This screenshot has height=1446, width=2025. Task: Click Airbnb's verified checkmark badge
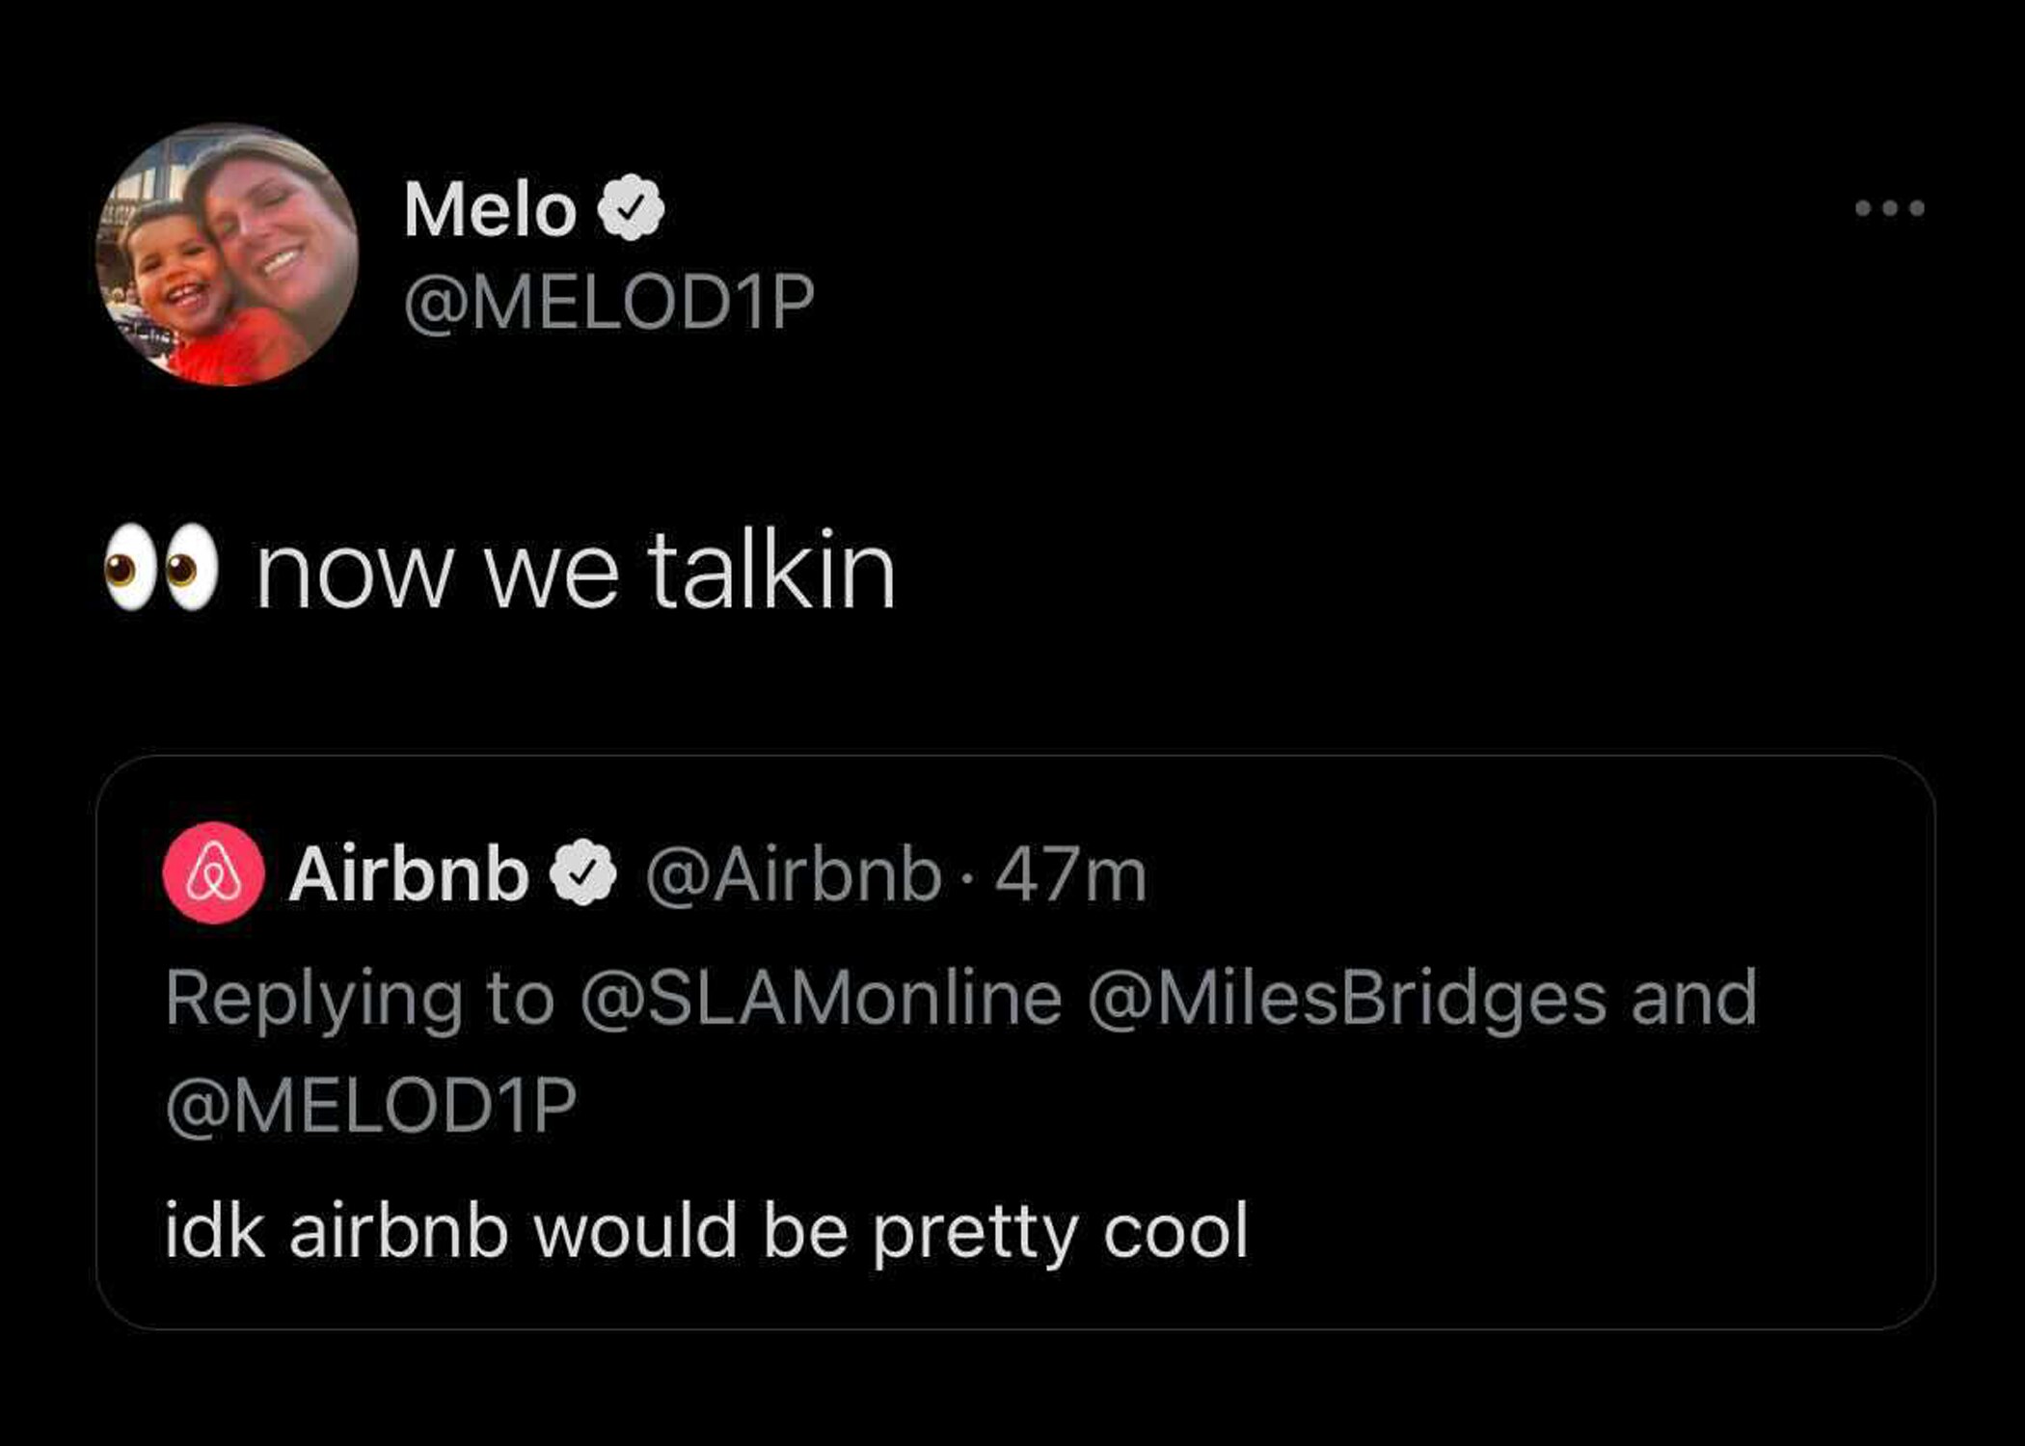tap(582, 873)
